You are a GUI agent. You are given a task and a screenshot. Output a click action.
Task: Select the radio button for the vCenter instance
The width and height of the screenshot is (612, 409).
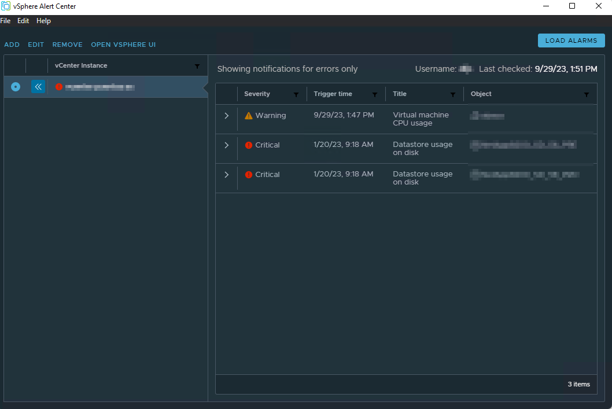[x=16, y=87]
